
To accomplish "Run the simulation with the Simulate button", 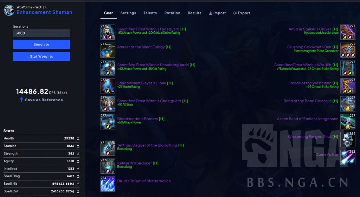I will [41, 44].
